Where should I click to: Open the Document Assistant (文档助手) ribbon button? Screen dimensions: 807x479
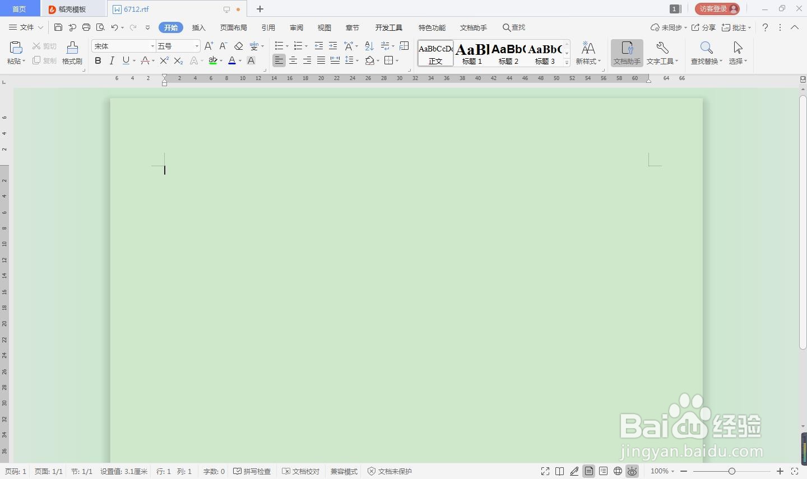pyautogui.click(x=627, y=53)
